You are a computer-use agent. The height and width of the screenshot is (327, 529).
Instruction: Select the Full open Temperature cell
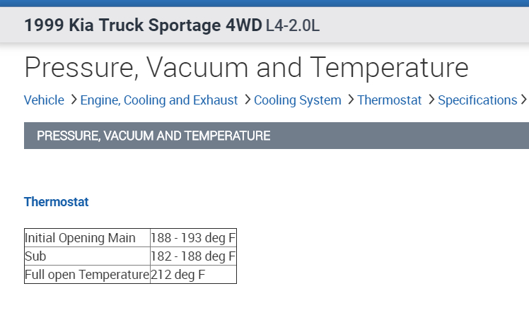(86, 274)
